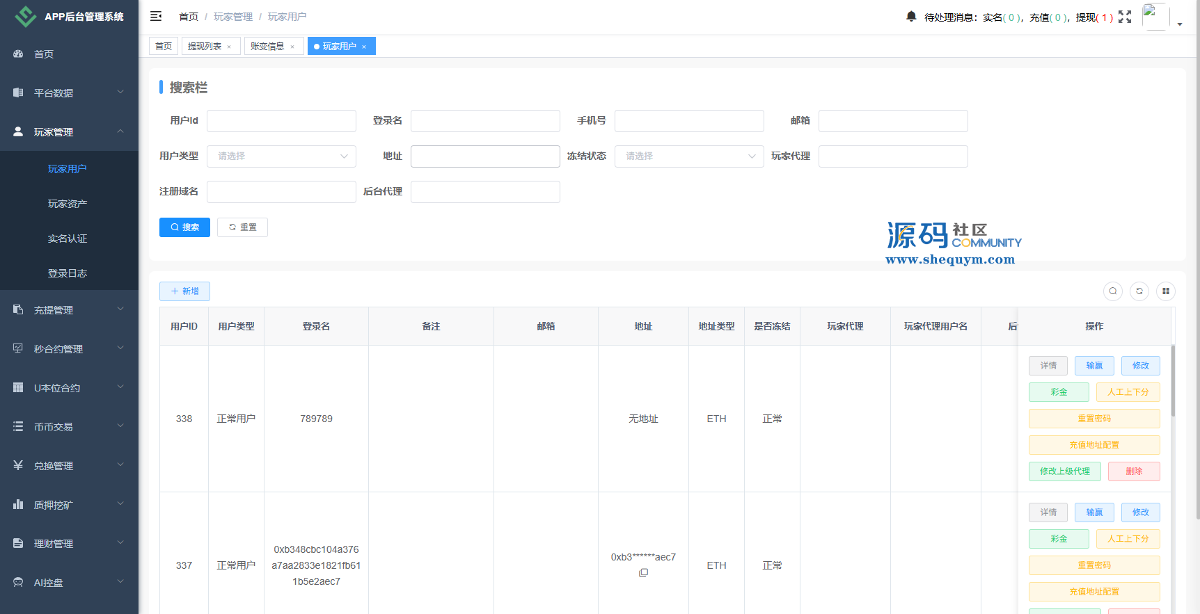Click the blue 搜索 button
The width and height of the screenshot is (1200, 614).
click(184, 227)
